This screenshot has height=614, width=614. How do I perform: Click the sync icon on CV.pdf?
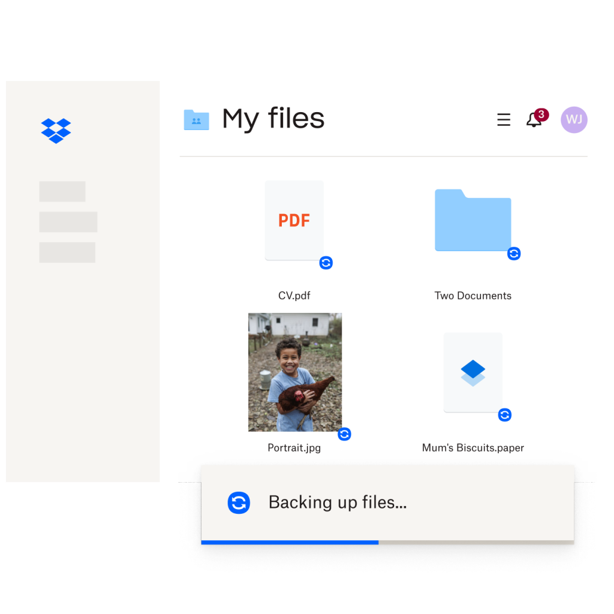coord(326,263)
